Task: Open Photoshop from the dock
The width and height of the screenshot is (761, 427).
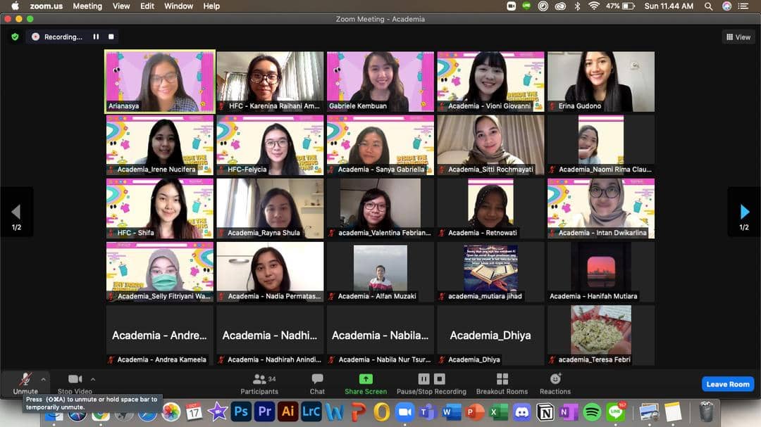Action: (241, 412)
